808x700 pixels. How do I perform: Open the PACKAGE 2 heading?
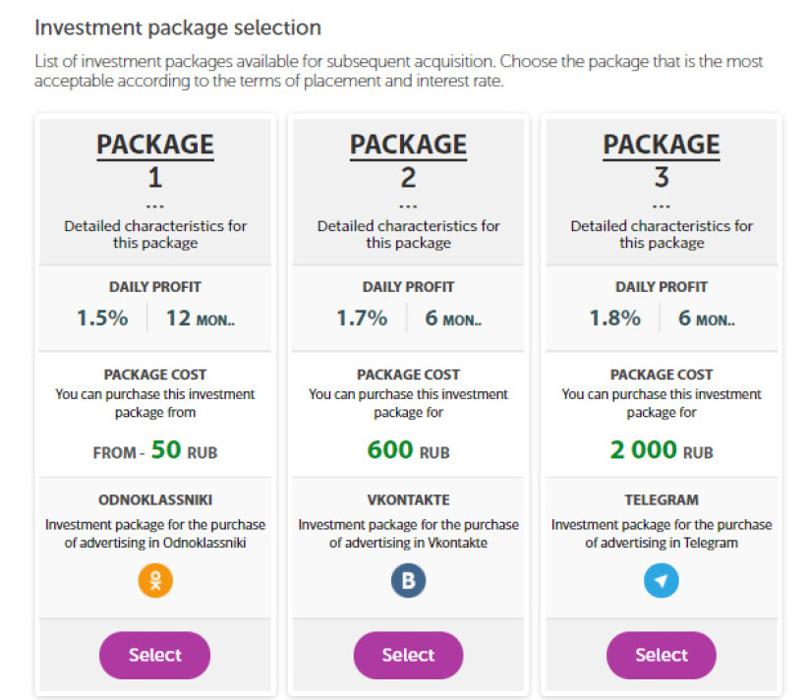pos(408,160)
